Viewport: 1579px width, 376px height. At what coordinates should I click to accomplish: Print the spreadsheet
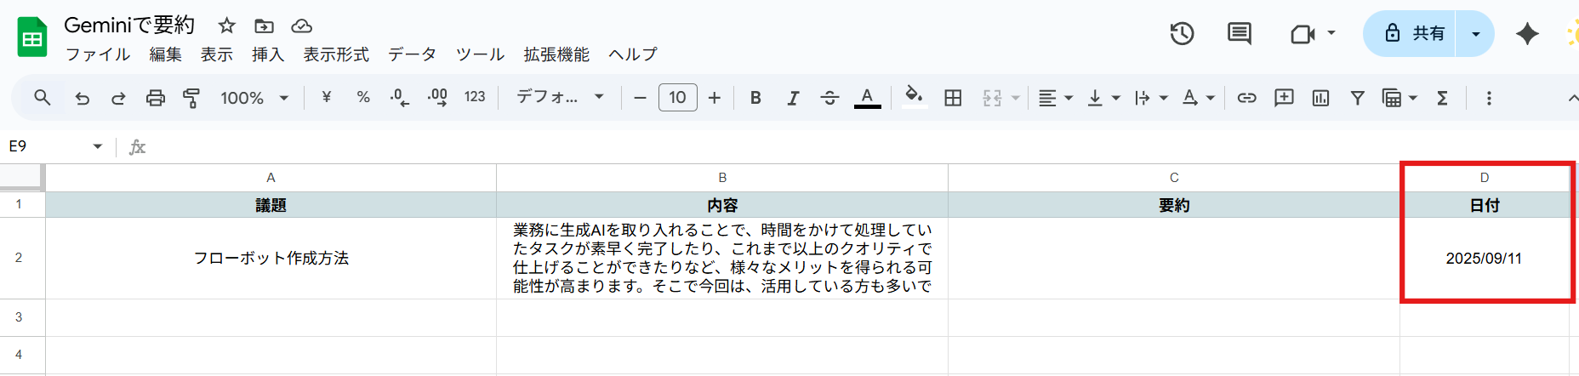point(155,98)
